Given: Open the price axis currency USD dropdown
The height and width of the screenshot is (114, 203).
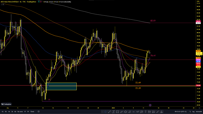Looking at the screenshot, I should (x=198, y=1).
